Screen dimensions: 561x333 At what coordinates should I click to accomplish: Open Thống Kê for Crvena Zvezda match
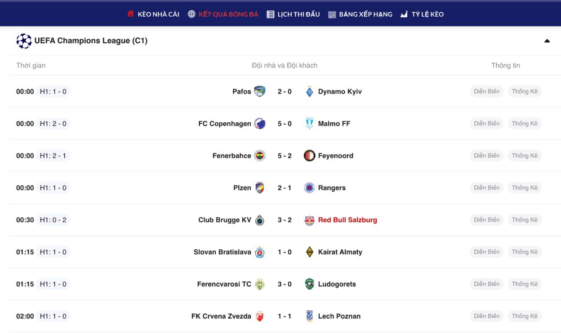click(525, 316)
